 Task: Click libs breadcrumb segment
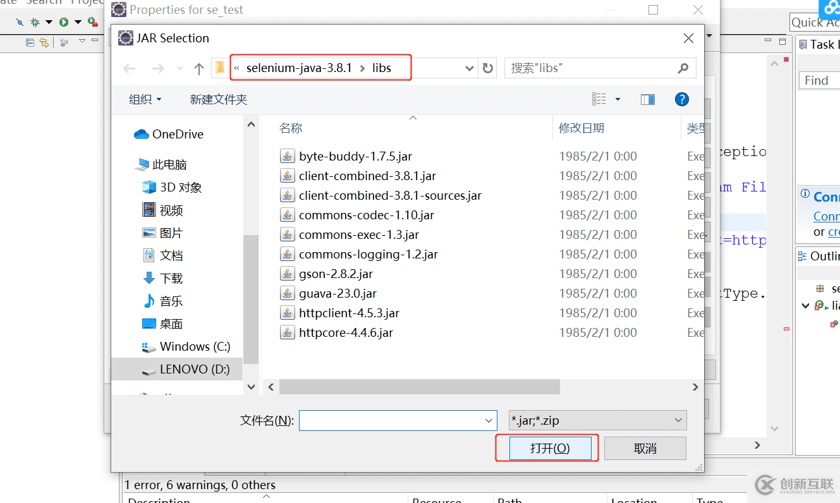[382, 68]
